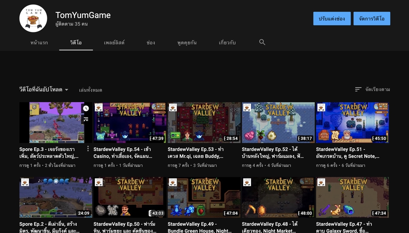Open Spore Ep.3 video thumbnail
Screen dimensions: 409x233
pos(55,123)
